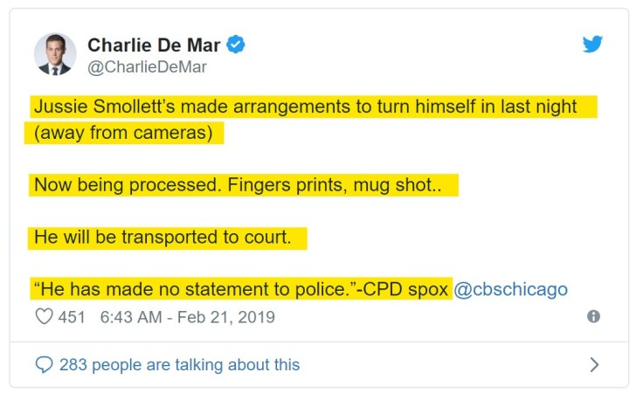Click the "-CPD spox" text
Viewport: 643px width, 400px height.
tap(407, 289)
